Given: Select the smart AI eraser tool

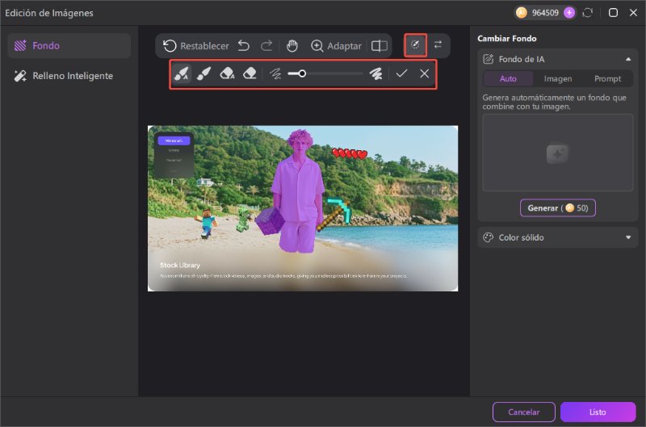Looking at the screenshot, I should pyautogui.click(x=227, y=73).
